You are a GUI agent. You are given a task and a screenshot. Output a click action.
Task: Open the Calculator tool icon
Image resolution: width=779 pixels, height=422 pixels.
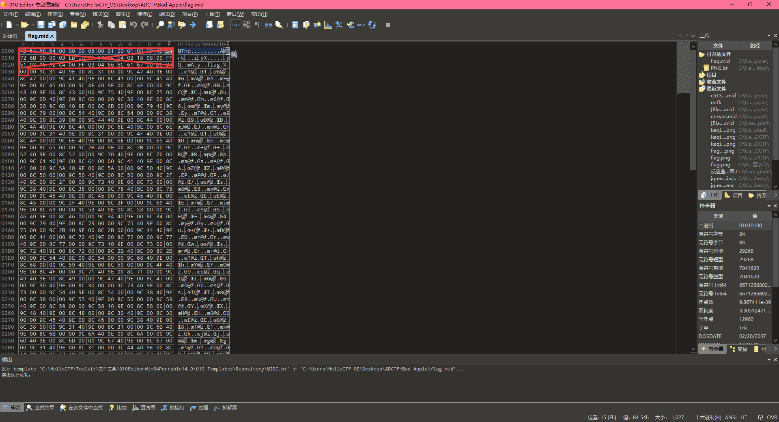(295, 25)
